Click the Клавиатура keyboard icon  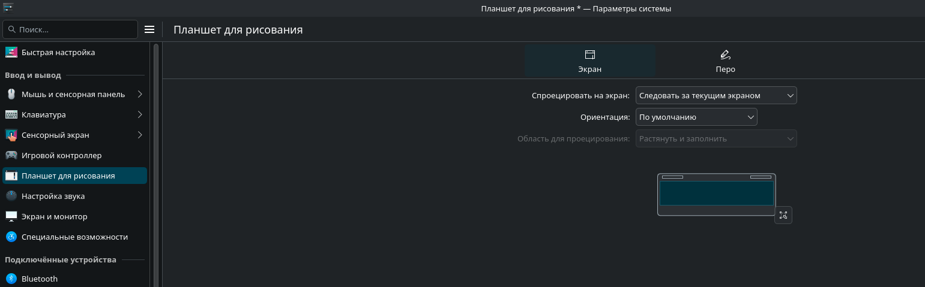11,114
